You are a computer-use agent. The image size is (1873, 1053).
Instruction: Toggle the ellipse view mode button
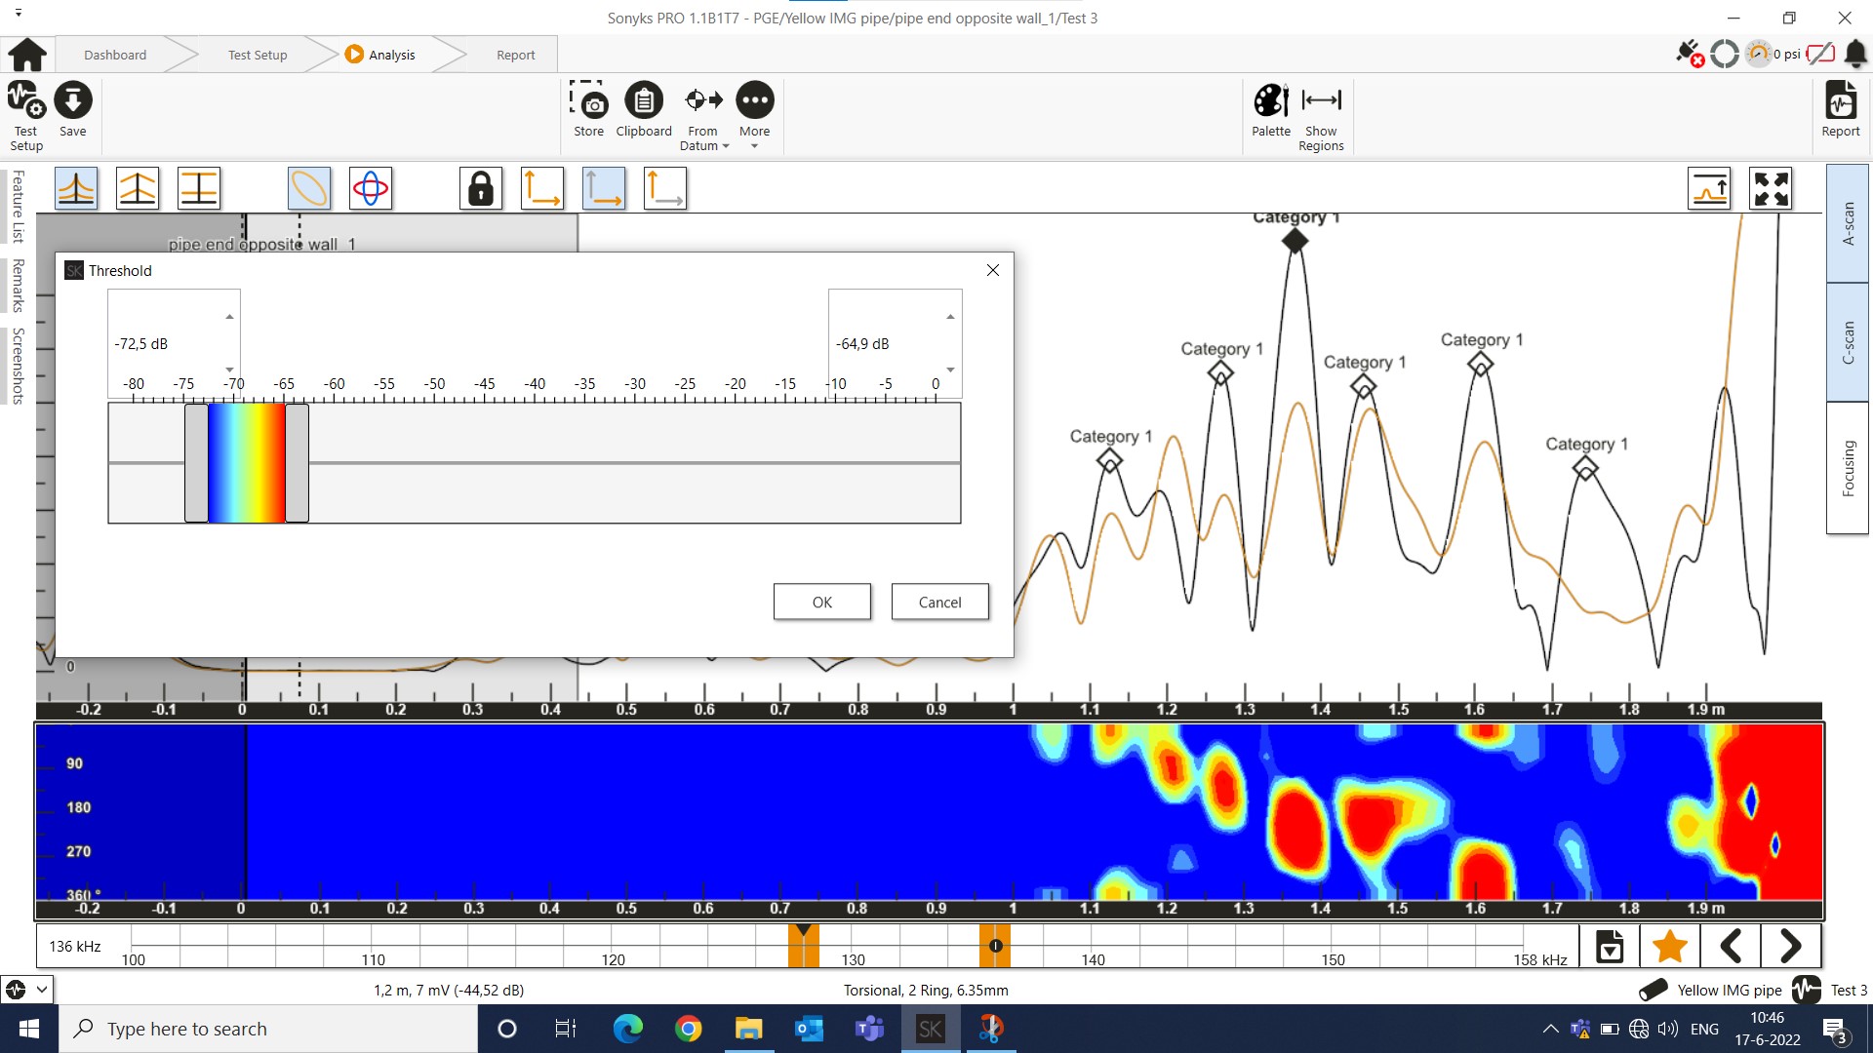[x=309, y=188]
